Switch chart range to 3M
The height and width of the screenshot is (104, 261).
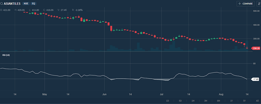tap(206, 101)
